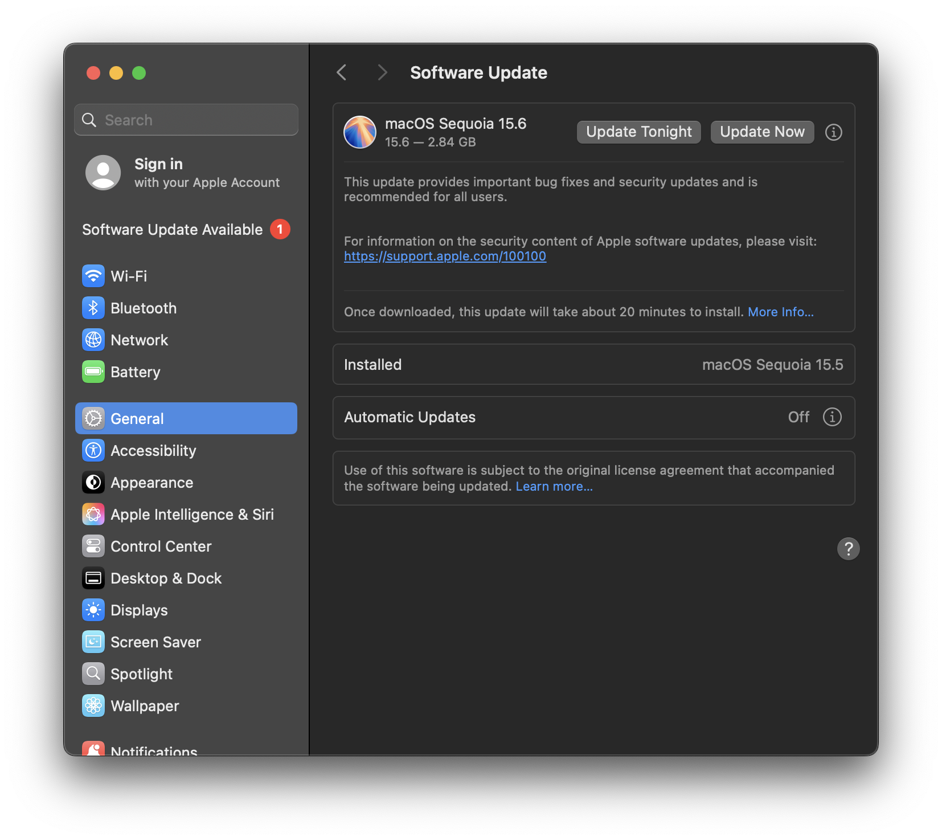Open Desktop & Dock icon

(93, 578)
